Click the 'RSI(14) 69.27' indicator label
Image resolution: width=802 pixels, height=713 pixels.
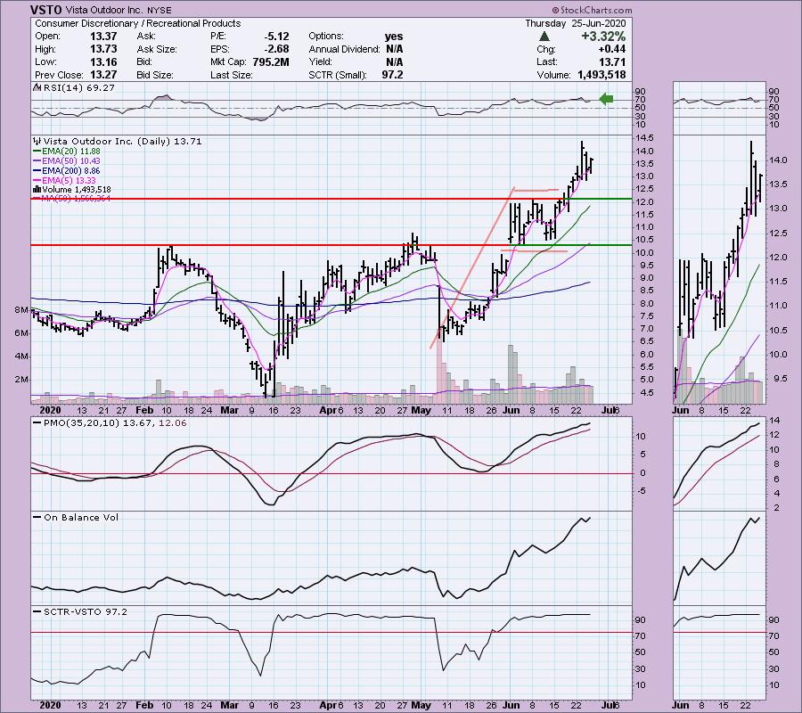pyautogui.click(x=78, y=88)
